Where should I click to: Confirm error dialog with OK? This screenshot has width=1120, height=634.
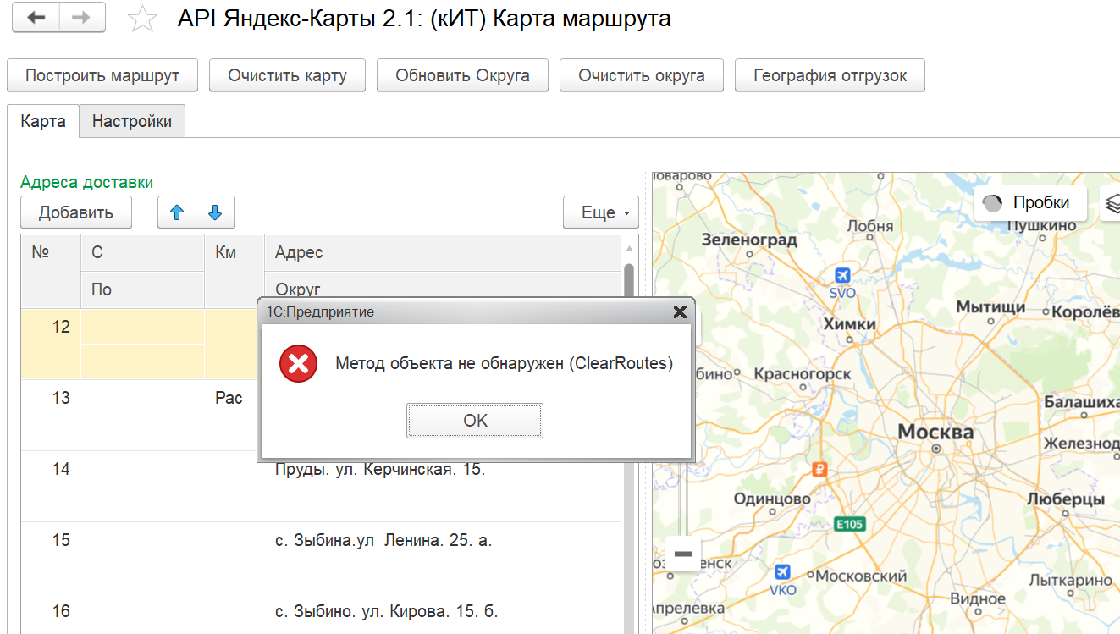475,421
